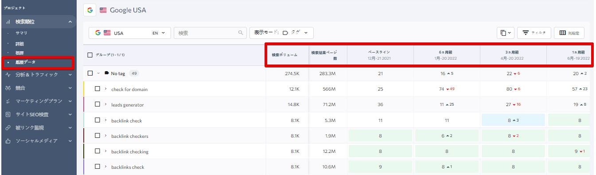
Task: Click the 競合 competitors icon in the sidebar
Action: click(8, 88)
